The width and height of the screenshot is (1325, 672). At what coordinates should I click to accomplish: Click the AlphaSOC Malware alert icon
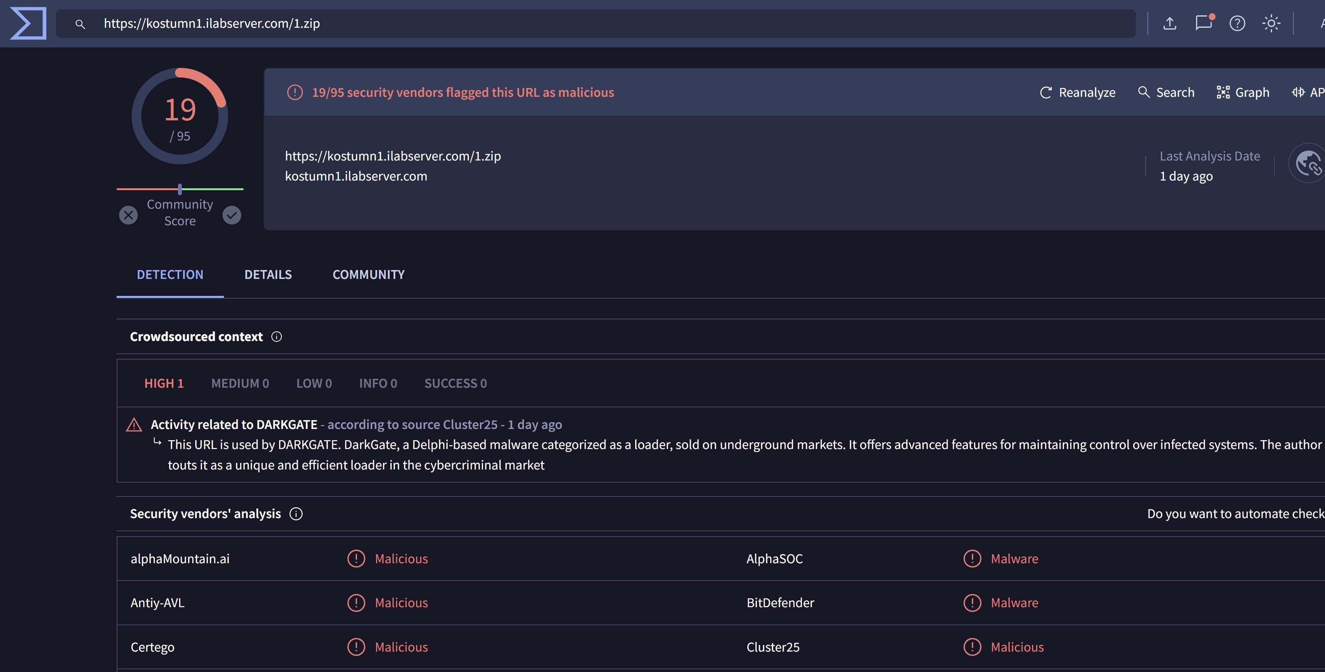[972, 559]
